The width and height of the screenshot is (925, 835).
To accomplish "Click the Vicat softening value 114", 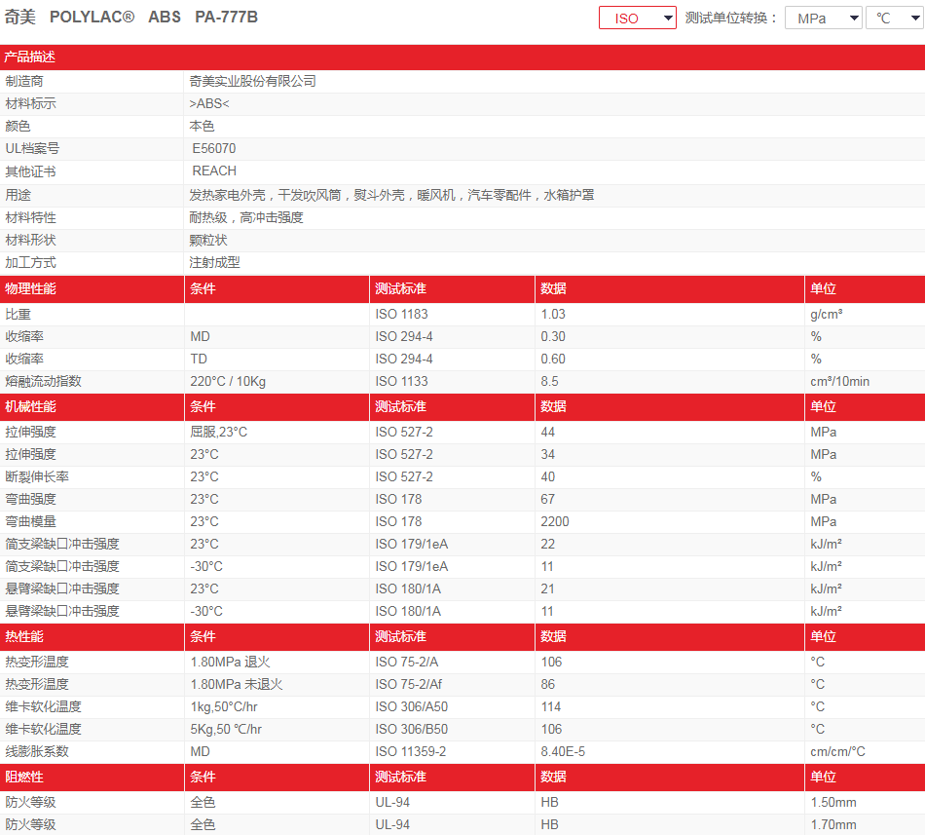I will [551, 707].
